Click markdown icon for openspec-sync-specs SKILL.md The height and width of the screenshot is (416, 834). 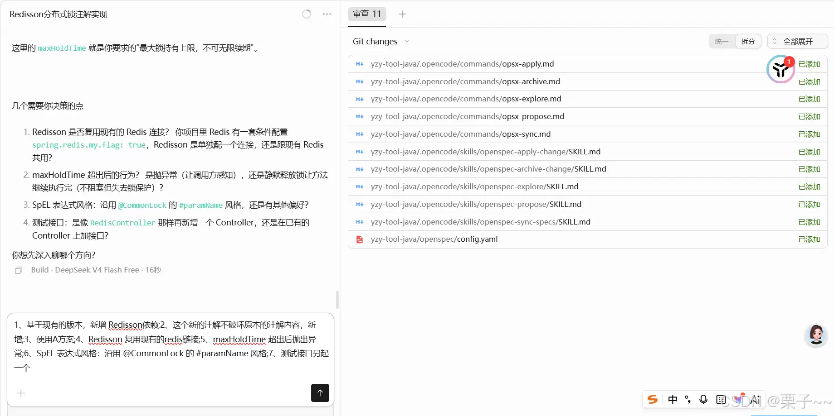pyautogui.click(x=360, y=222)
